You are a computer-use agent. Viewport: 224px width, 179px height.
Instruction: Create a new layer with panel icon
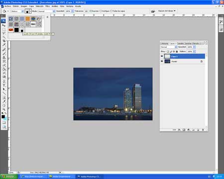coord(198,130)
